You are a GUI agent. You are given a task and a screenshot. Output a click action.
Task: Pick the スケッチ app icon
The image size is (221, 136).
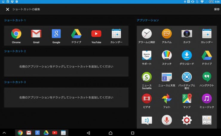tap(167, 55)
